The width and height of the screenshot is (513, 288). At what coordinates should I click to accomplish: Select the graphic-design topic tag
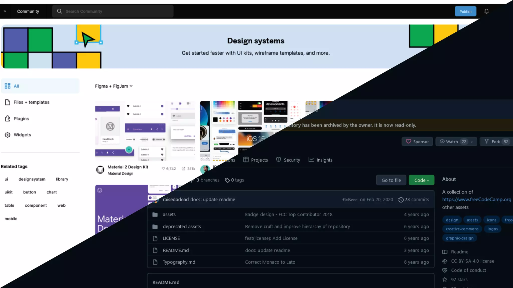459,238
